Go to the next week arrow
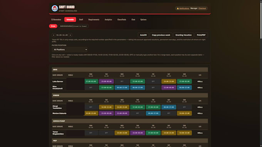 (70, 35)
